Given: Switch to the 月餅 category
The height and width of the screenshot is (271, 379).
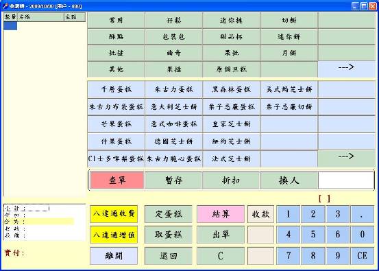Looking at the screenshot, I should tap(289, 53).
